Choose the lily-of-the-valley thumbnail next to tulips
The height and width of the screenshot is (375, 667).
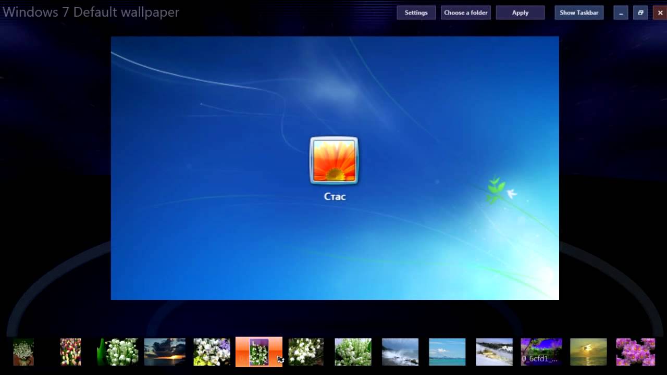click(x=118, y=352)
